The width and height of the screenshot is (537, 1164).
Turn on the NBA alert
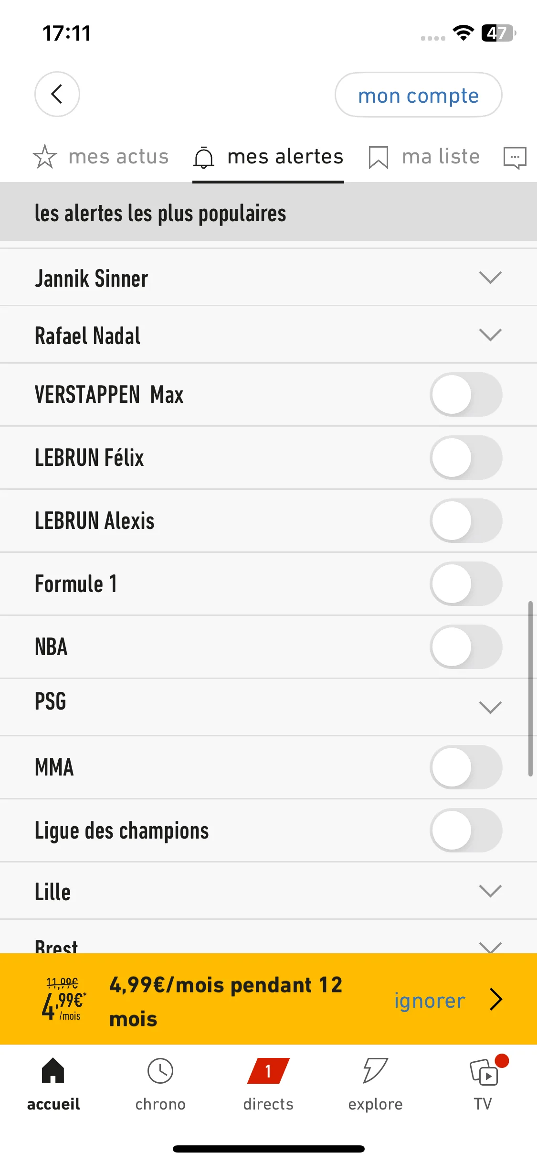click(466, 647)
